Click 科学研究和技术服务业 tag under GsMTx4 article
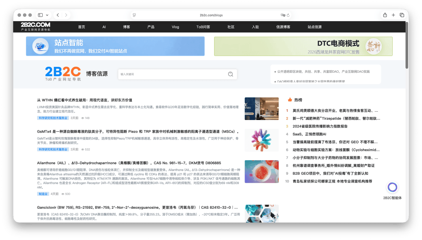The height and width of the screenshot is (240, 422). 53,149
